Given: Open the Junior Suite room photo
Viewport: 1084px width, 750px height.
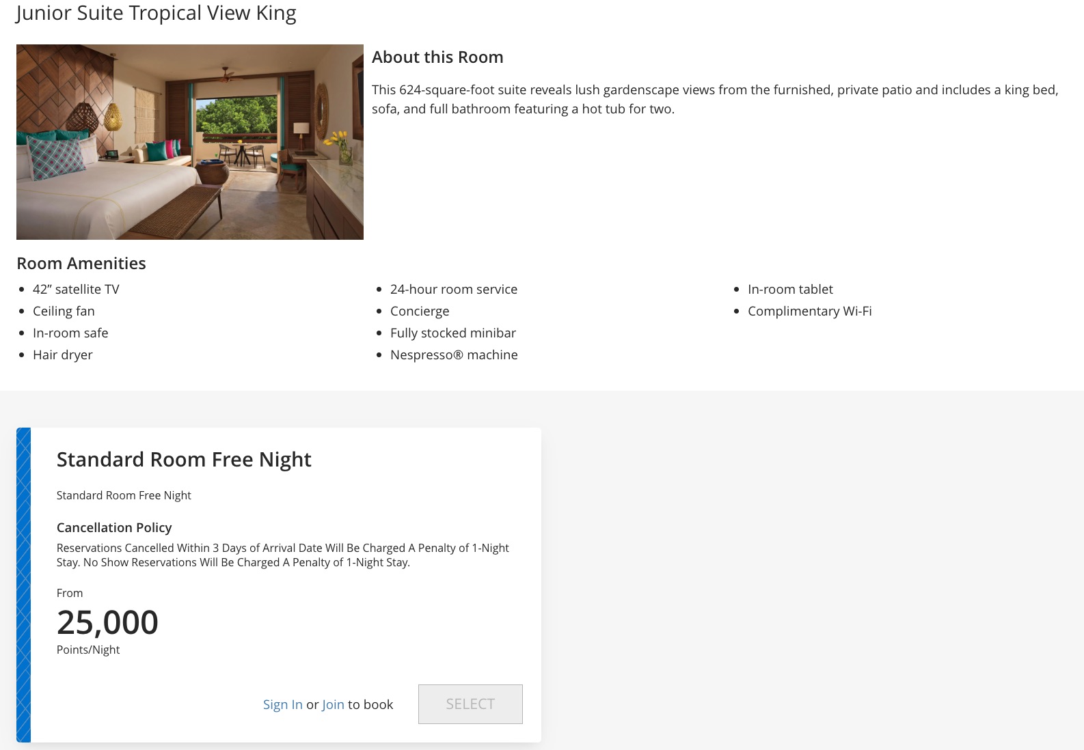Looking at the screenshot, I should 190,142.
